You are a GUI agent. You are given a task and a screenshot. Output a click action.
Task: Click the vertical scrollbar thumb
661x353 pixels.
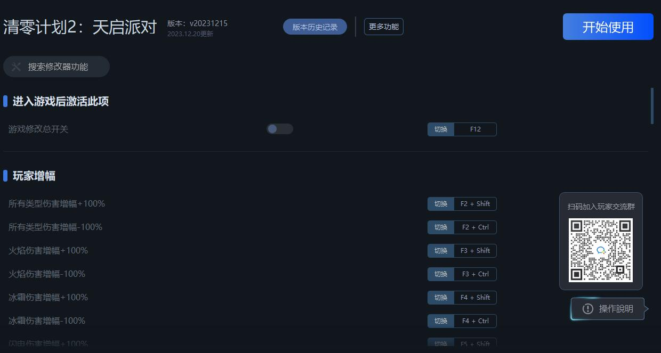(652, 106)
